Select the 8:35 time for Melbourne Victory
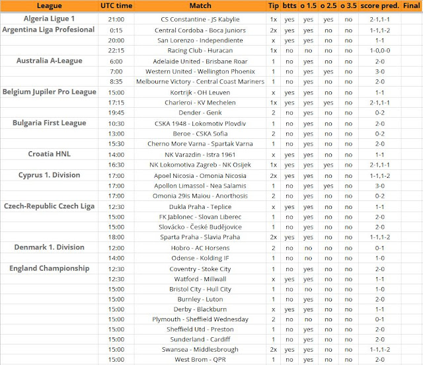The height and width of the screenshot is (365, 423). [116, 81]
